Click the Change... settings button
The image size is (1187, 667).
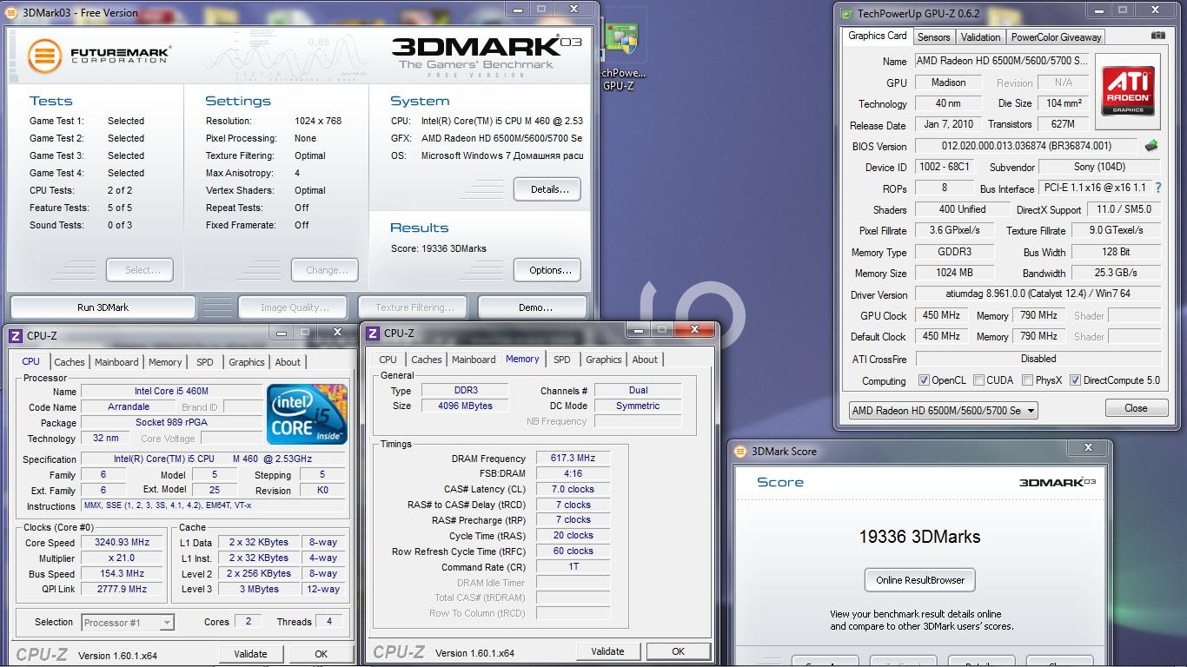[x=325, y=270]
